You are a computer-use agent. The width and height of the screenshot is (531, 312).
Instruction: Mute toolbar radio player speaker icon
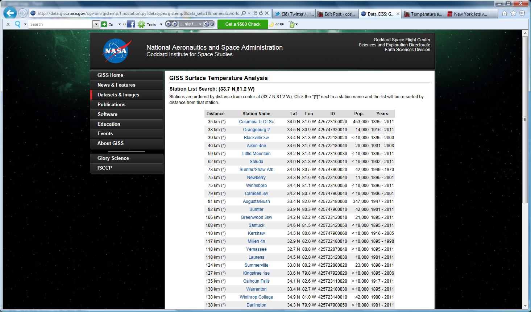coord(206,24)
